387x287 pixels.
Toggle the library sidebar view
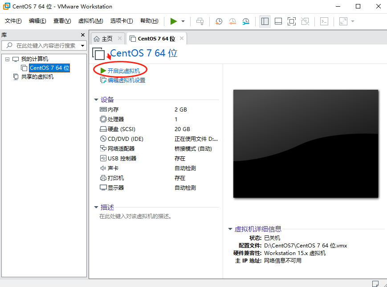(265, 21)
